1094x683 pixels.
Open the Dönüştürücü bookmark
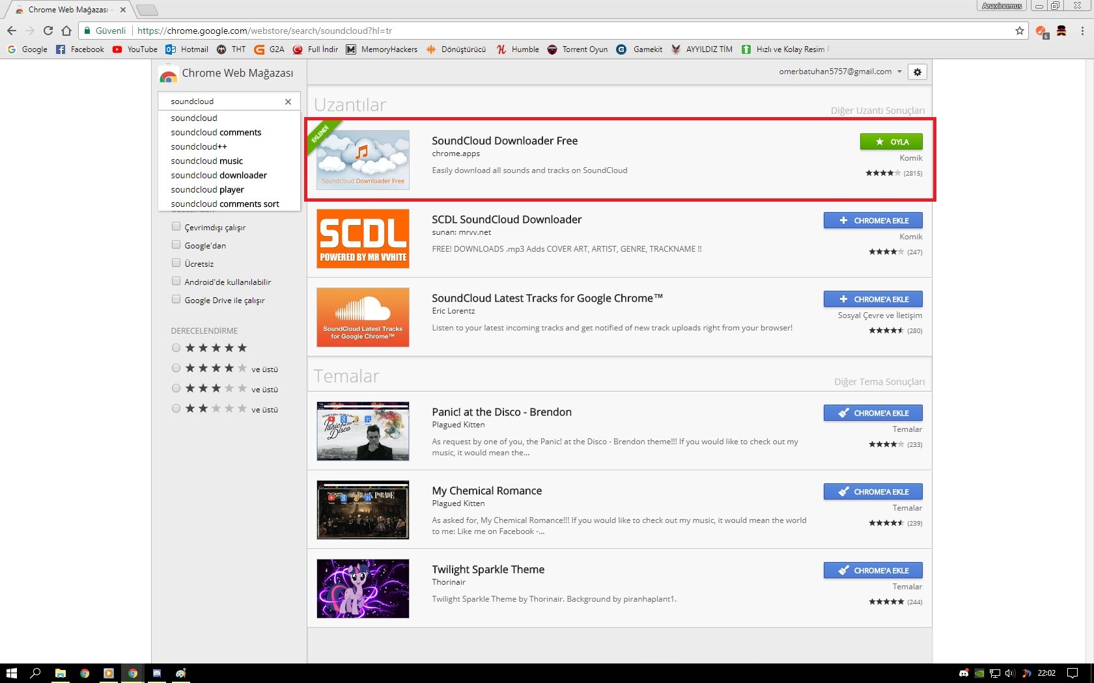[456, 49]
